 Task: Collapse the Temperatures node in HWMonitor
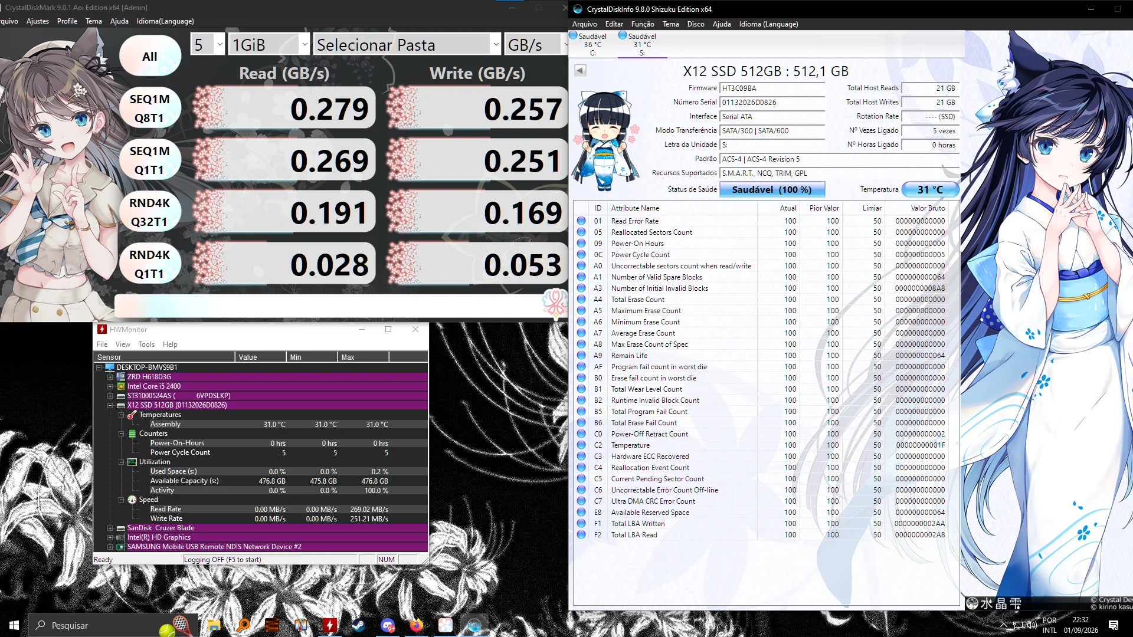coord(121,415)
